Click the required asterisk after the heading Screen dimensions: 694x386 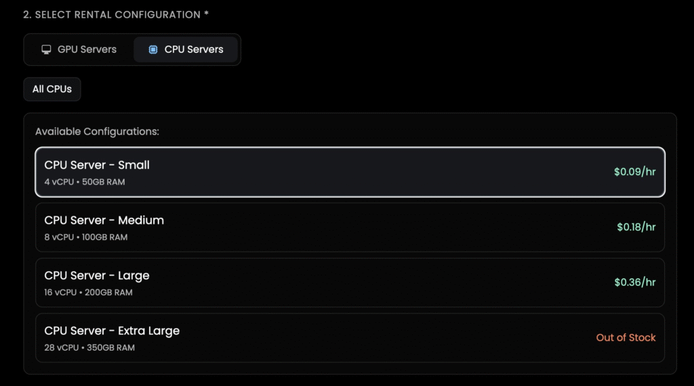[x=206, y=14]
